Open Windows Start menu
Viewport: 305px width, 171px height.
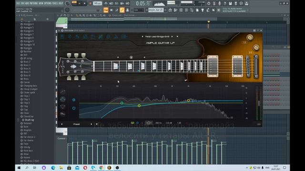tap(19, 168)
